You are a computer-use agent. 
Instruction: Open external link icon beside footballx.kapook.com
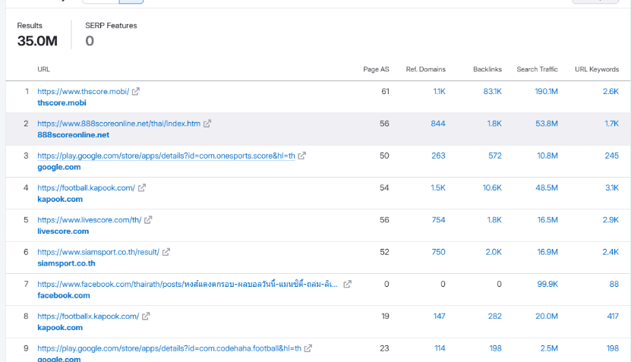pos(146,316)
